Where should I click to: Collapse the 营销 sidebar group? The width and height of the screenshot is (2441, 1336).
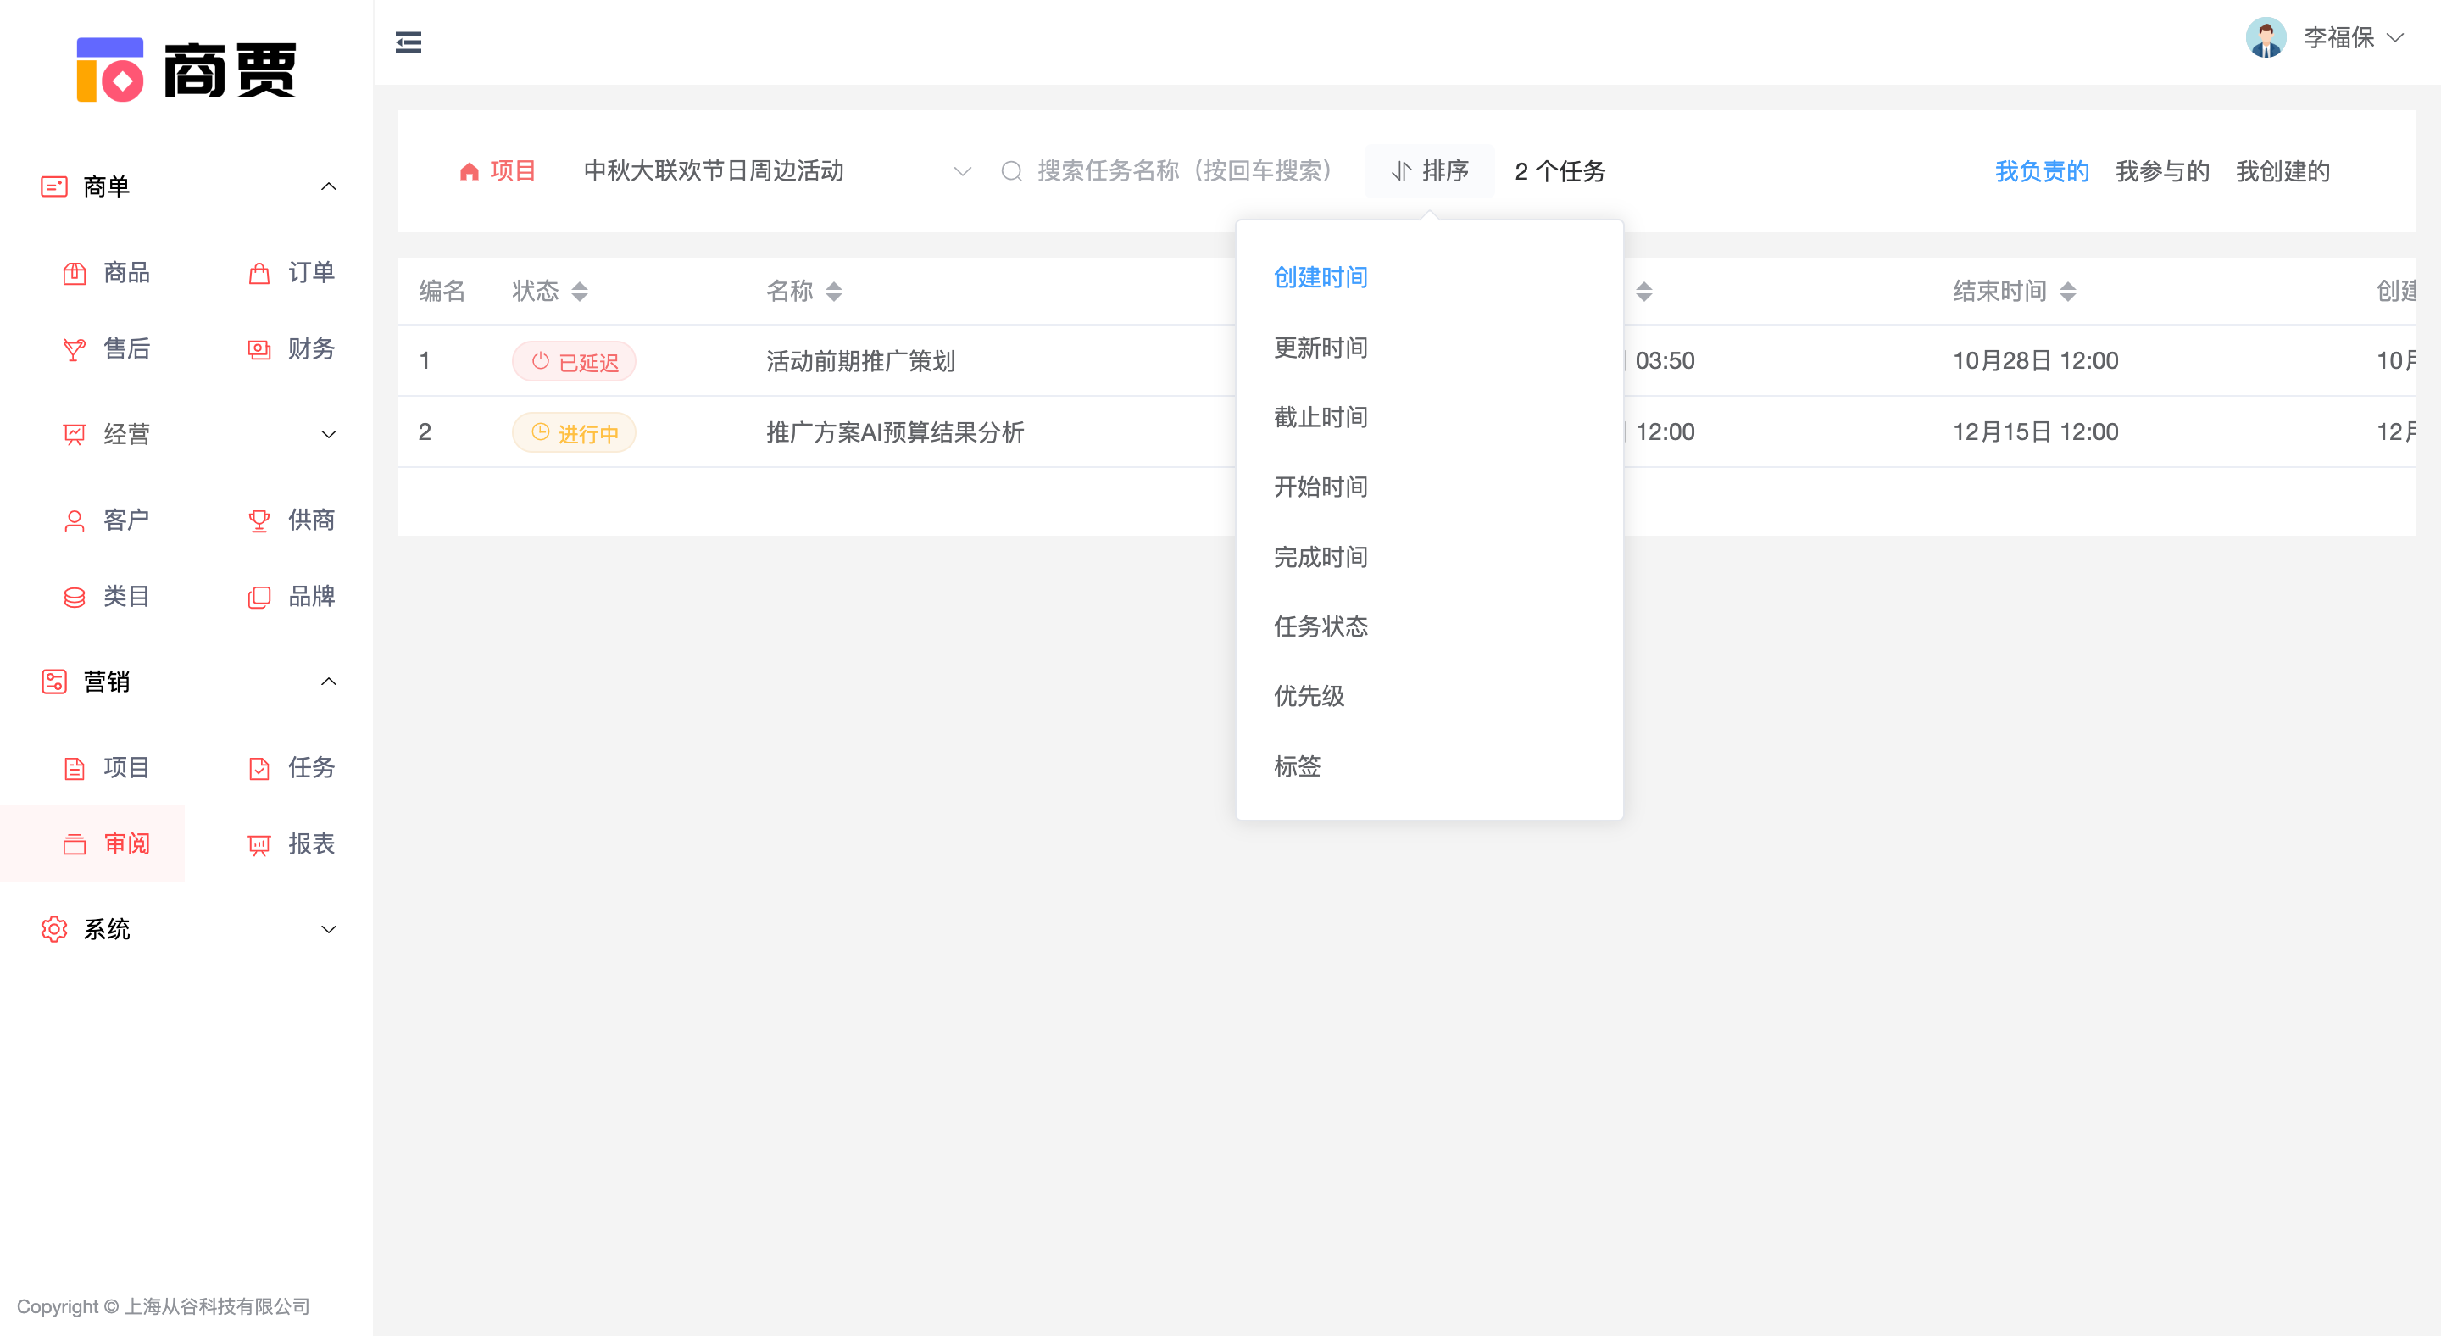(329, 682)
